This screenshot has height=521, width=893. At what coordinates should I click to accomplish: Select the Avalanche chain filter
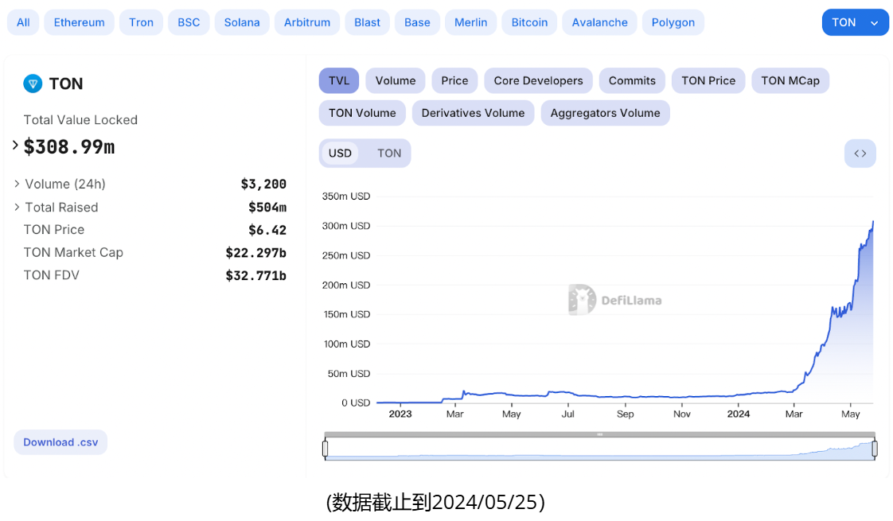point(599,22)
